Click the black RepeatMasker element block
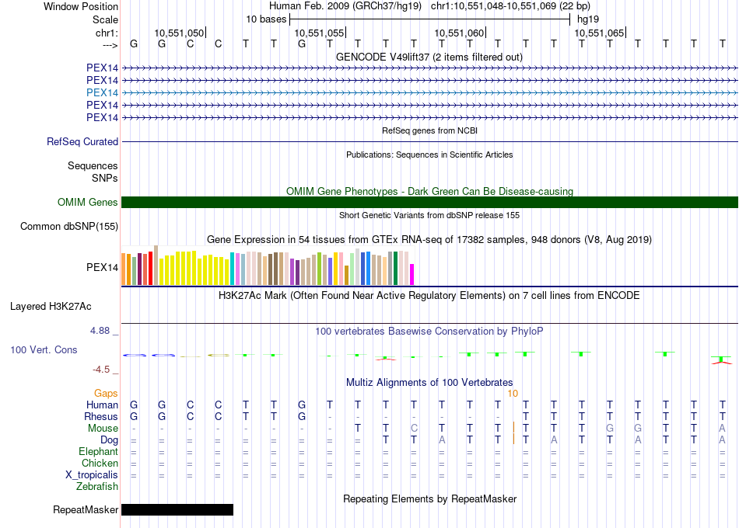Image resolution: width=739 pixels, height=528 pixels. click(177, 510)
